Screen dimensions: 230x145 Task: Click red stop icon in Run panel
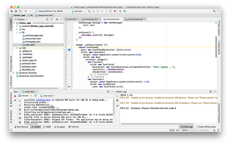(15, 96)
